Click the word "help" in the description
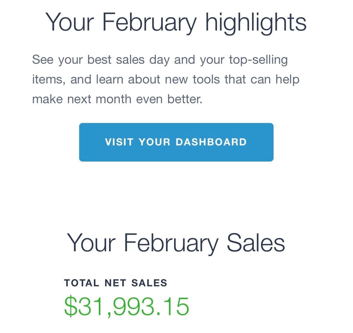Image resolution: width=353 pixels, height=333 pixels. 287,80
